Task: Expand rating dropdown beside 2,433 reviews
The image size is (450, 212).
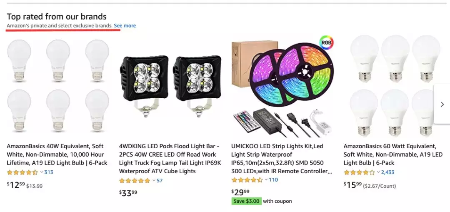Action: [x=378, y=172]
